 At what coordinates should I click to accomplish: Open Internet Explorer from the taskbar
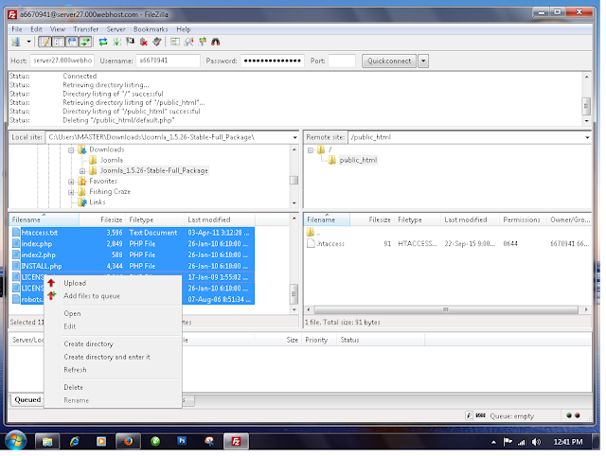74,442
